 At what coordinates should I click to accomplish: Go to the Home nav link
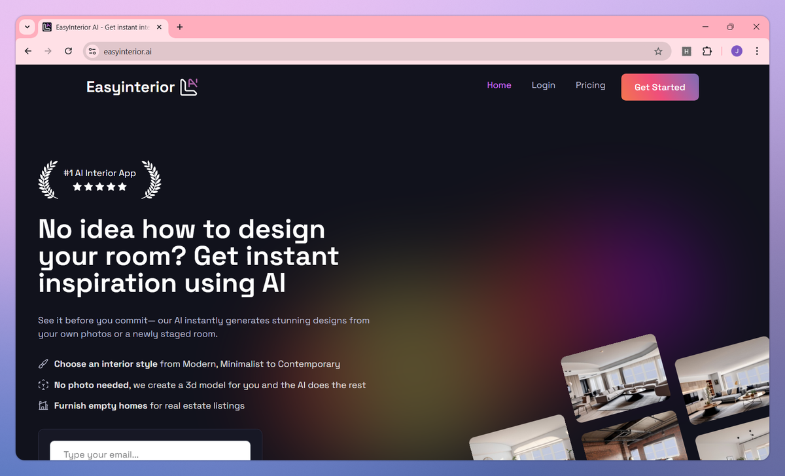[x=499, y=85]
